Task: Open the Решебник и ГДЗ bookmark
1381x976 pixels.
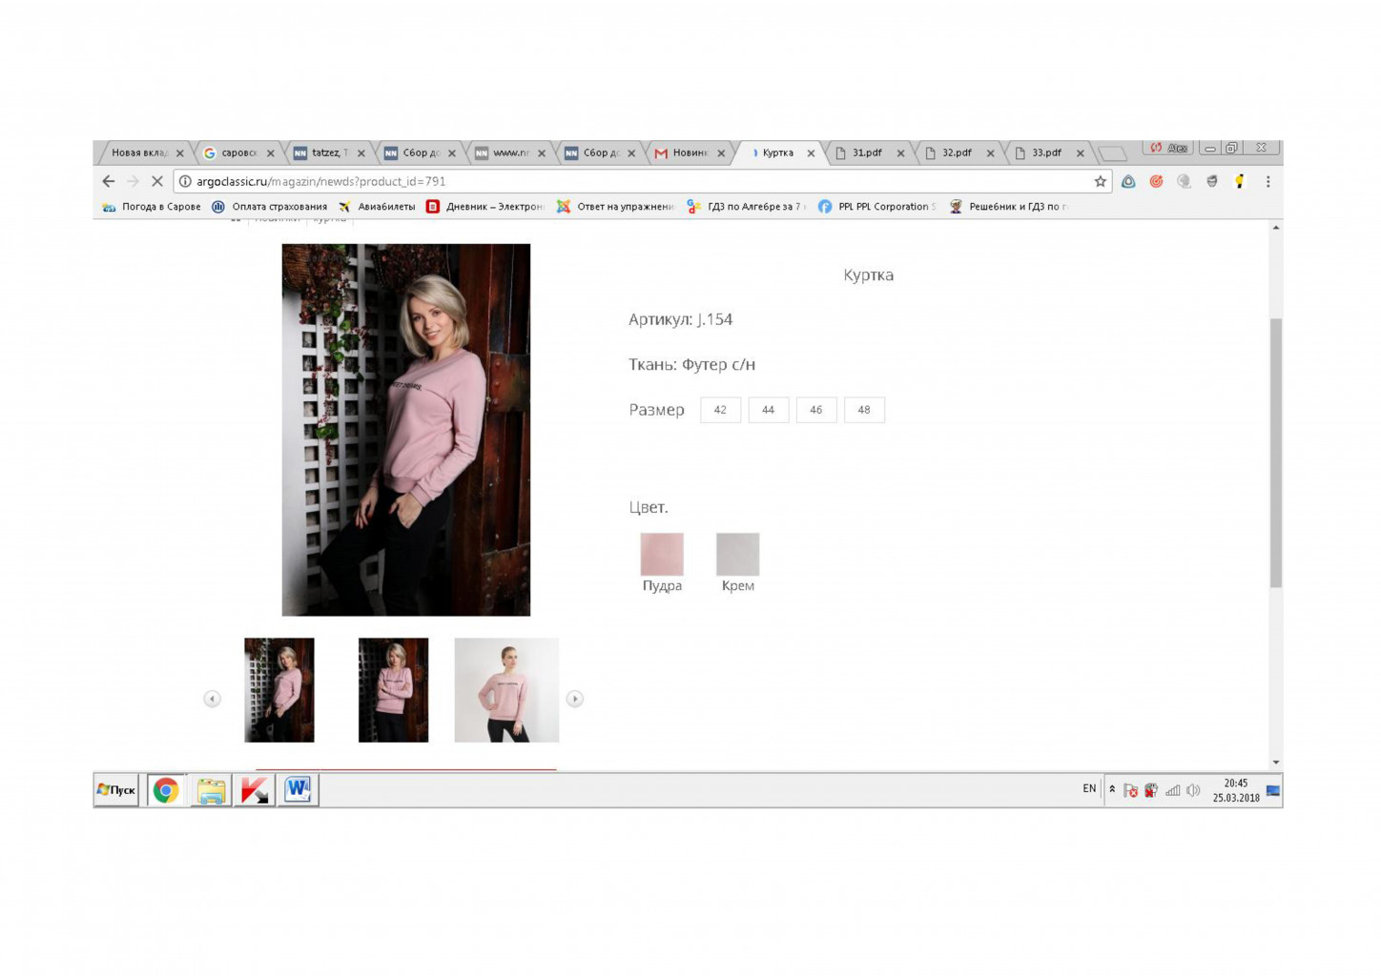Action: coord(1009,207)
